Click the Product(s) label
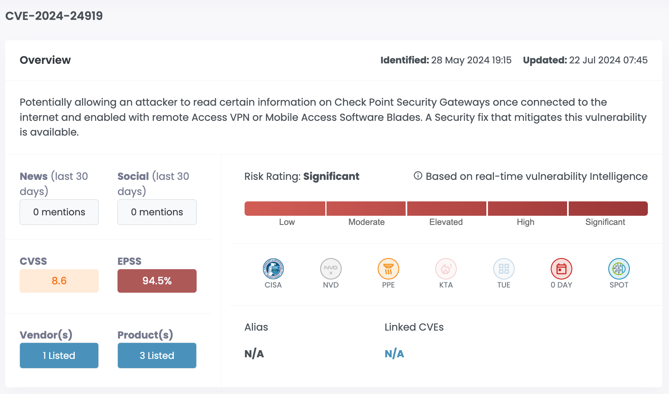Image resolution: width=669 pixels, height=394 pixels. 145,335
